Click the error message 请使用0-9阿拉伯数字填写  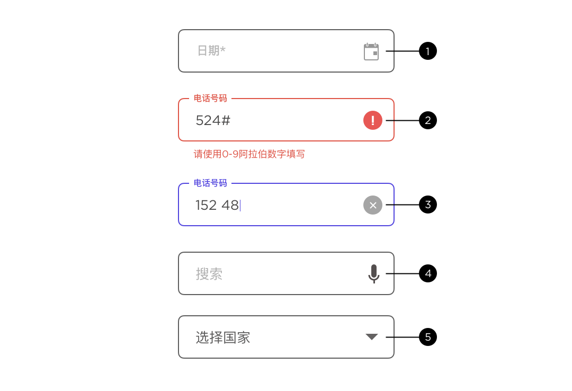[x=249, y=154]
